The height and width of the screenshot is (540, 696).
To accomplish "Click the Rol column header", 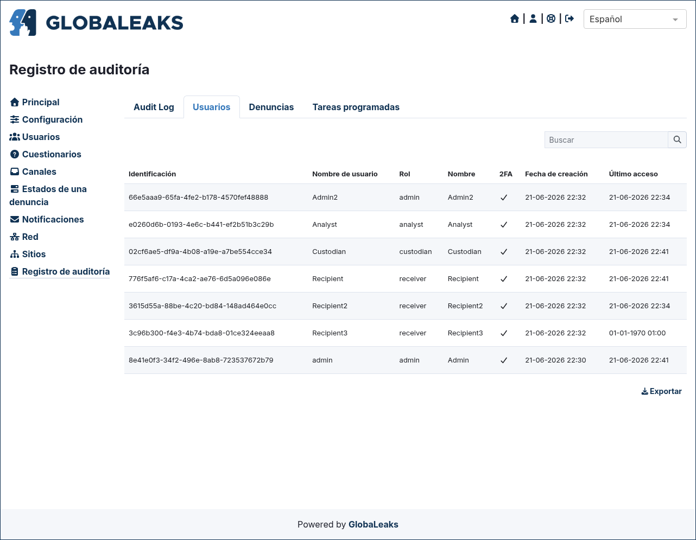I will 404,174.
